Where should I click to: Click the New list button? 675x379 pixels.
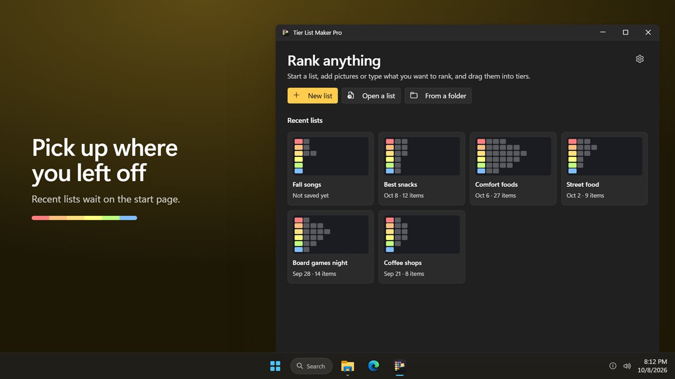click(313, 96)
